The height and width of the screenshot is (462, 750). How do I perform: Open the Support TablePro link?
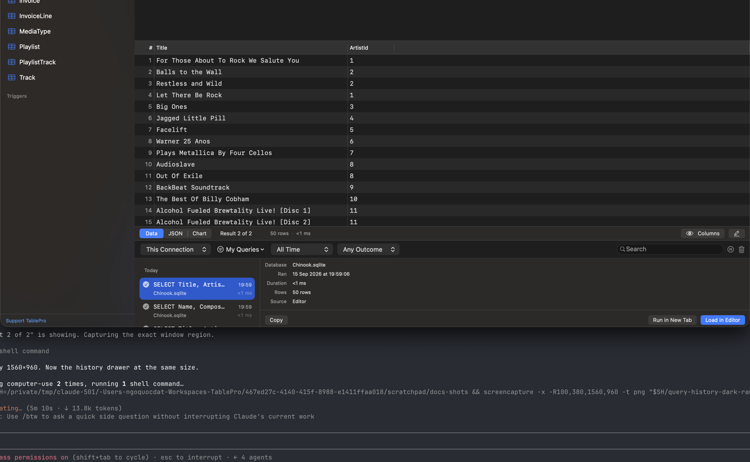(x=26, y=321)
